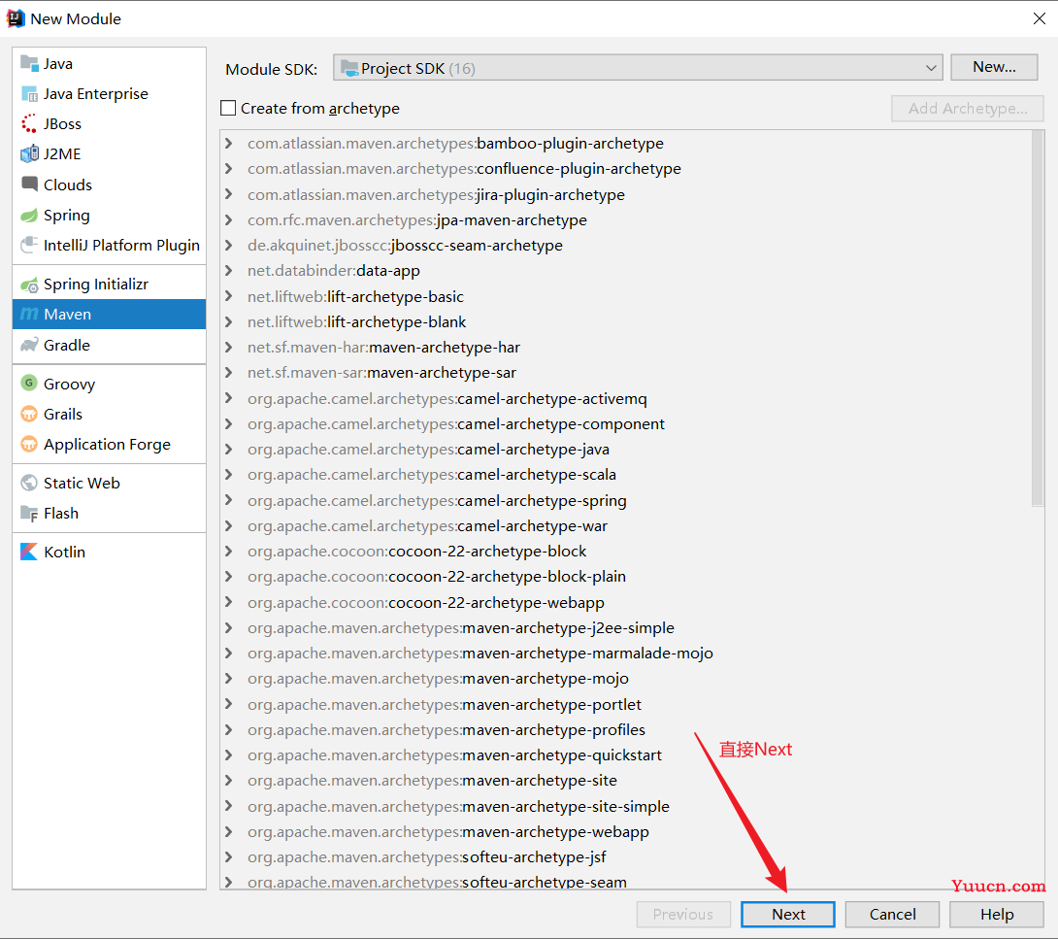Expand the jira-plugin-archetype entry

pyautogui.click(x=229, y=194)
